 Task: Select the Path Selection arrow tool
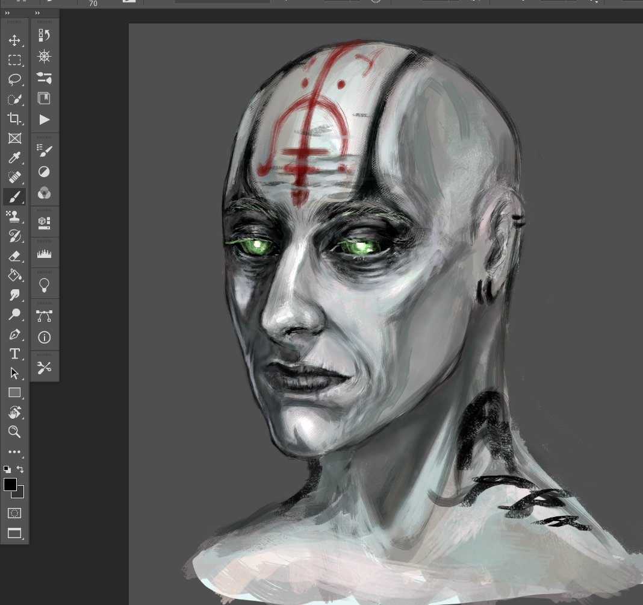pyautogui.click(x=14, y=373)
